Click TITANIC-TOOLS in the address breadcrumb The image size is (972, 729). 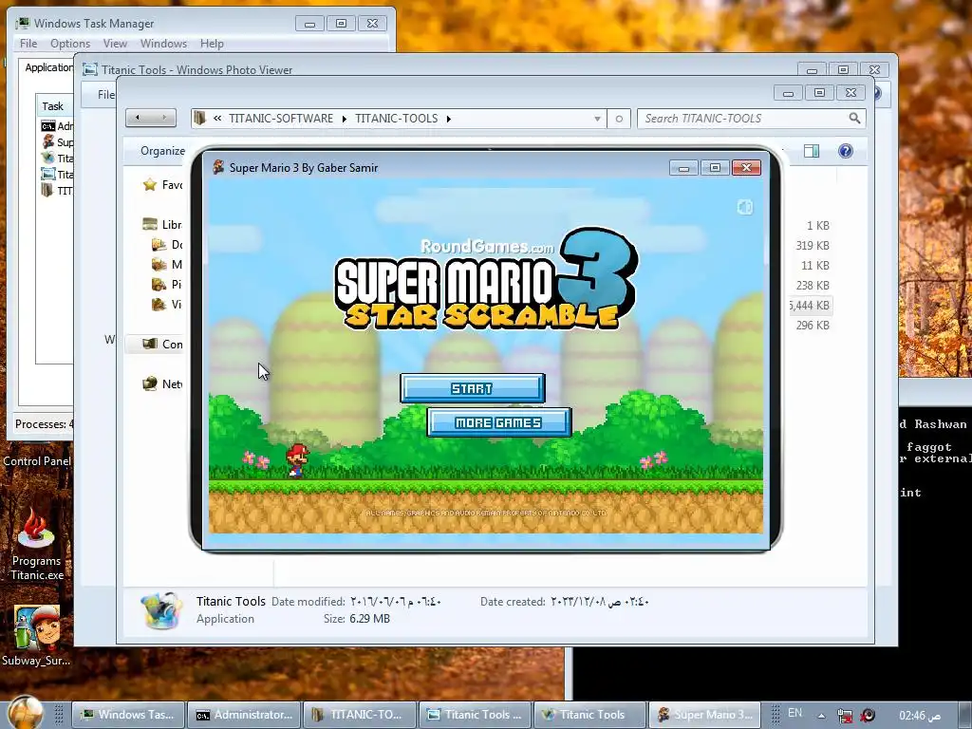(396, 119)
